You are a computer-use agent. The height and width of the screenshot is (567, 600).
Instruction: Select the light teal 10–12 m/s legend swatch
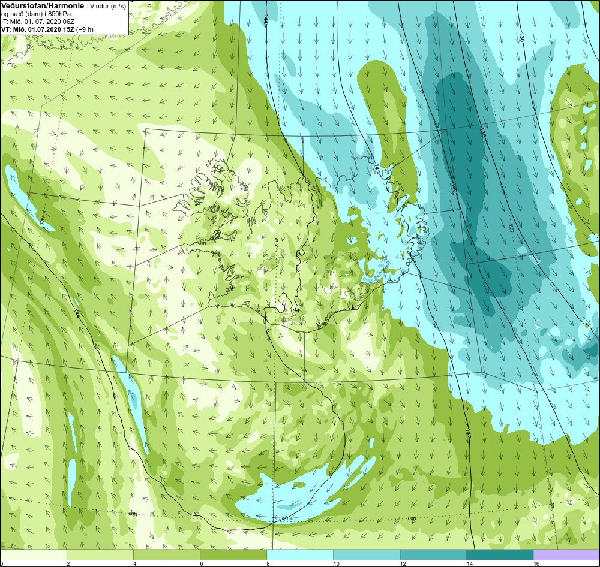pos(367,555)
